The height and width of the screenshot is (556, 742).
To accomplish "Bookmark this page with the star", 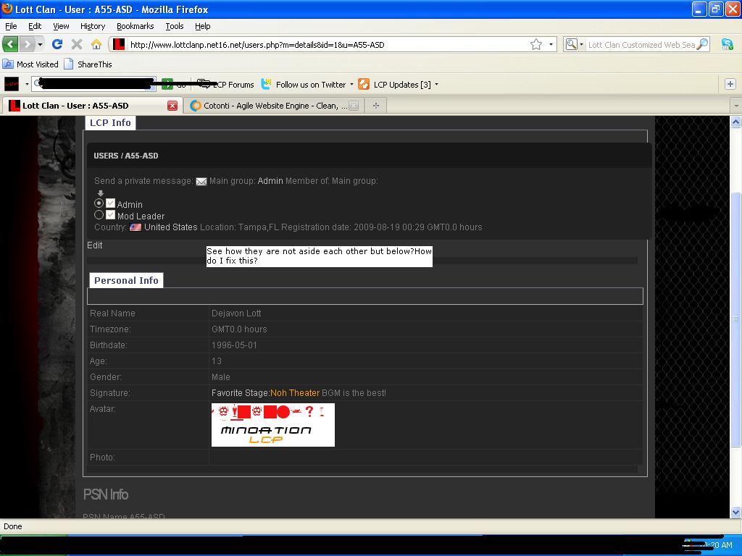I will pyautogui.click(x=536, y=44).
